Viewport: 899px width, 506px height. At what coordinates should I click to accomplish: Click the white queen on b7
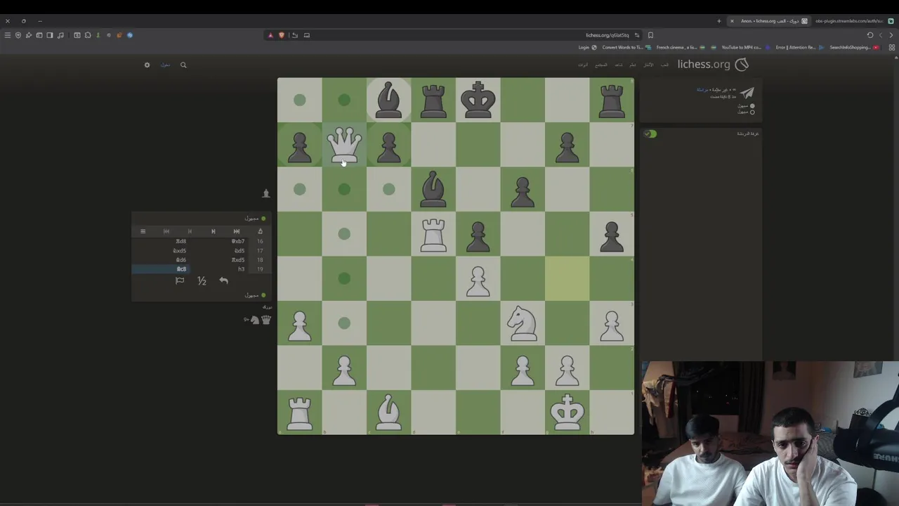344,145
